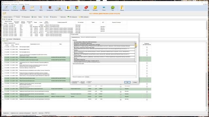Open the Воздействия red tag icon
The width and height of the screenshot is (209, 117).
86,8
